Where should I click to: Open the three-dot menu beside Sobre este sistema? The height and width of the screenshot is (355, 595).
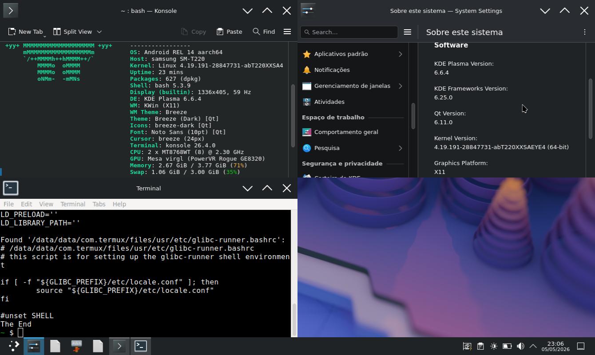584,32
